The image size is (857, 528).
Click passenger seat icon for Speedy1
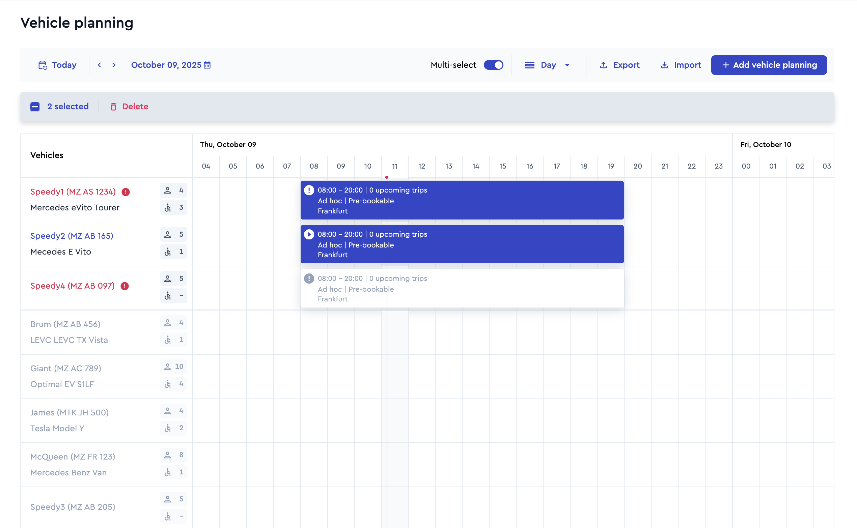pos(168,190)
